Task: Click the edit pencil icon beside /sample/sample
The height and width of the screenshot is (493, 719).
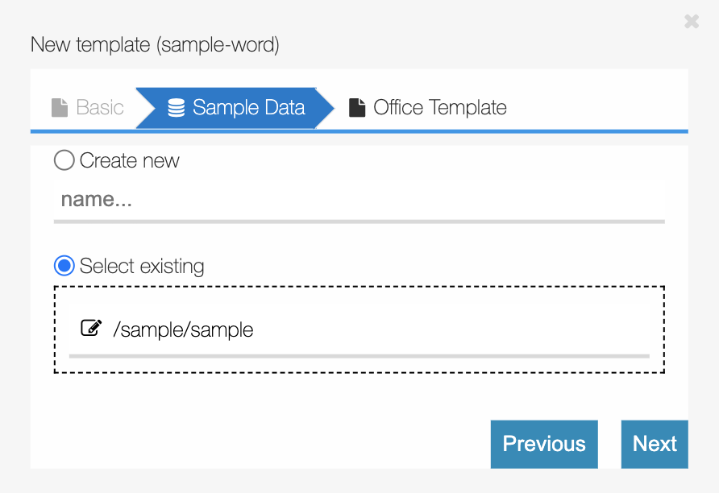Action: (91, 327)
